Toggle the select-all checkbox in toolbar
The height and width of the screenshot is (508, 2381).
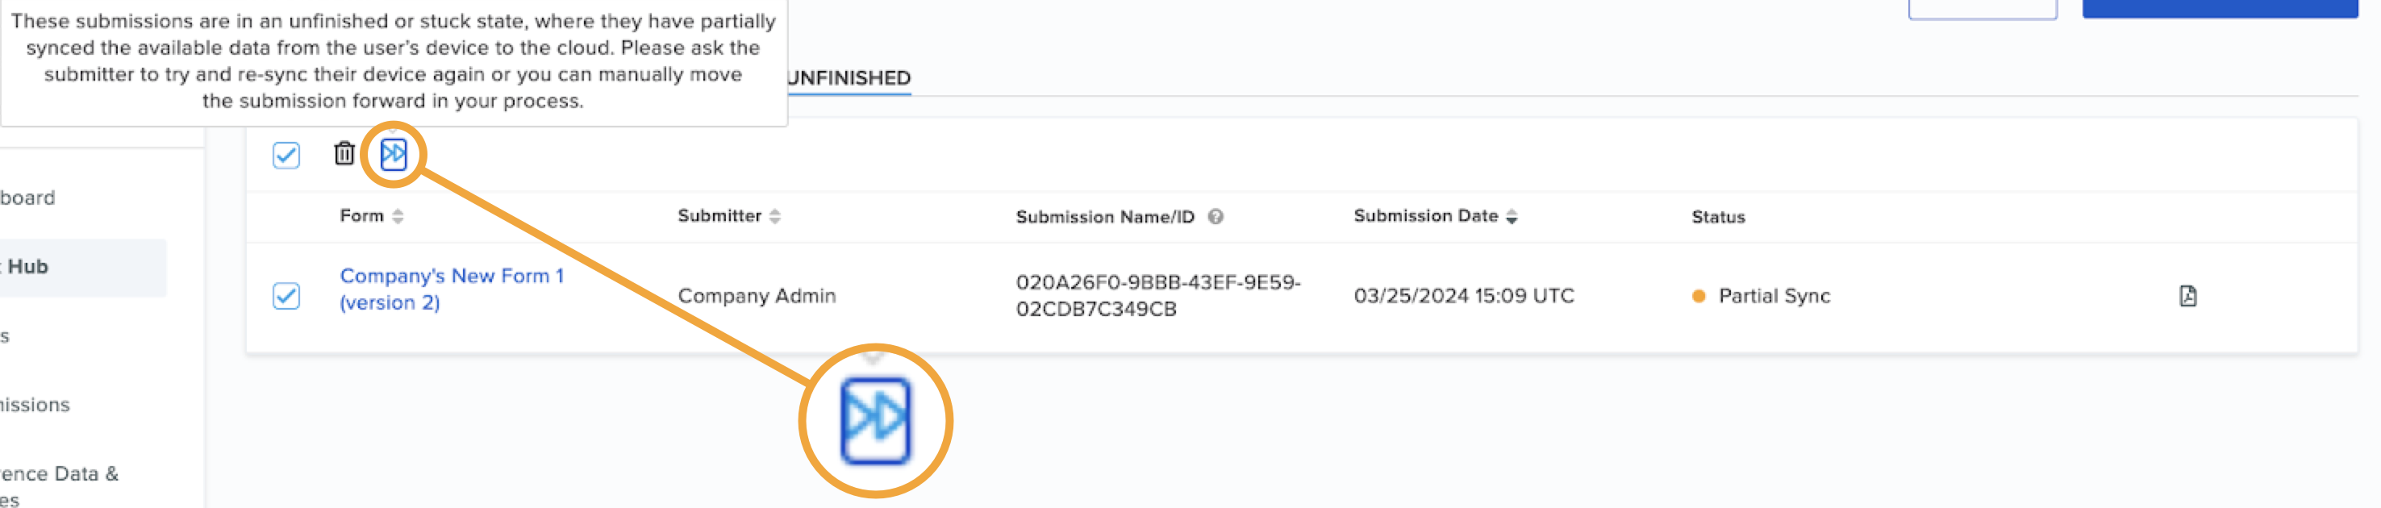[286, 155]
